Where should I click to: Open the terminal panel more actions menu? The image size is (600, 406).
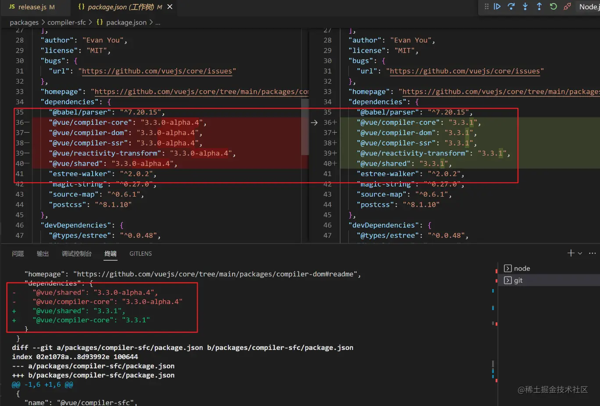(x=592, y=253)
